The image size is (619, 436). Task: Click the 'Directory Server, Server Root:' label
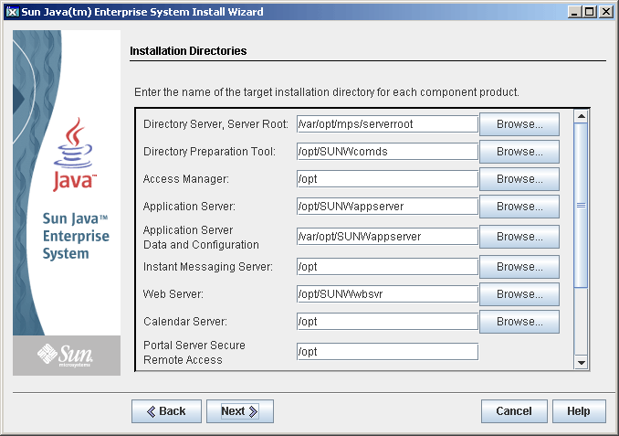click(216, 124)
